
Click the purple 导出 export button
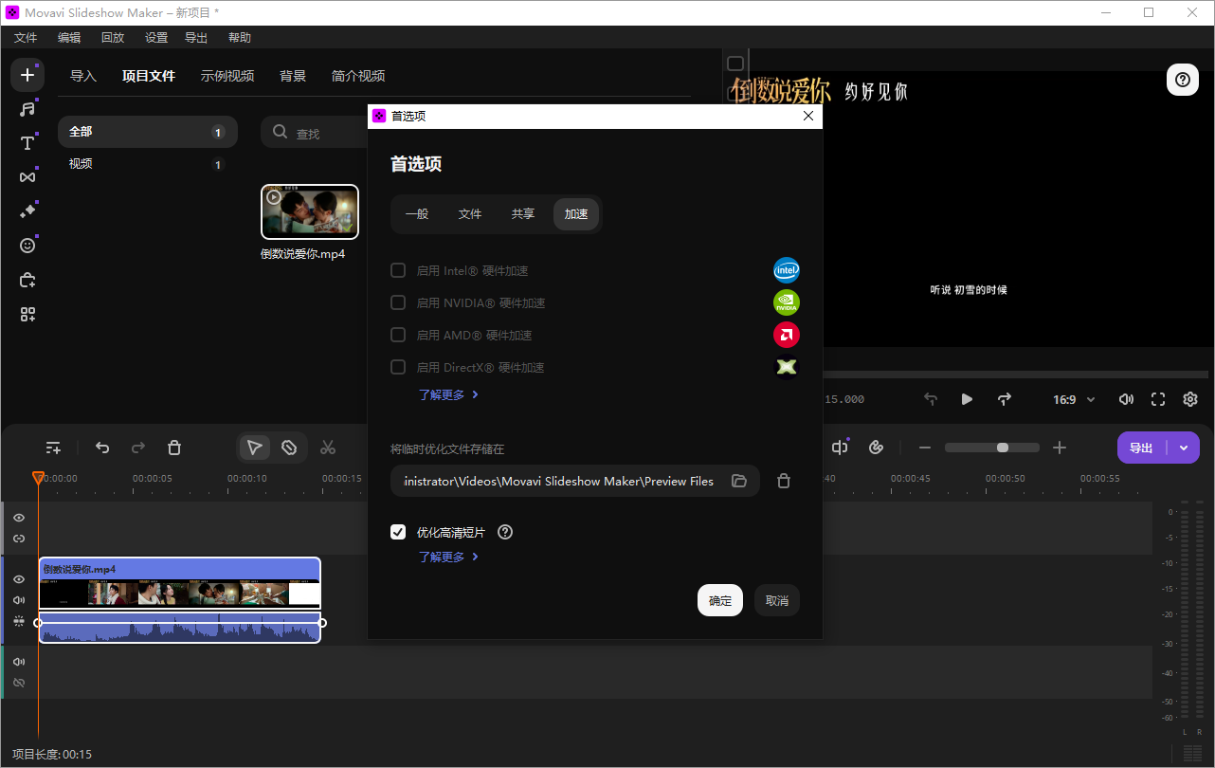pyautogui.click(x=1142, y=448)
